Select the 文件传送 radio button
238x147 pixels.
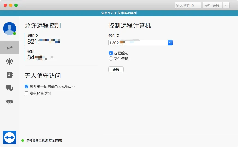point(111,59)
